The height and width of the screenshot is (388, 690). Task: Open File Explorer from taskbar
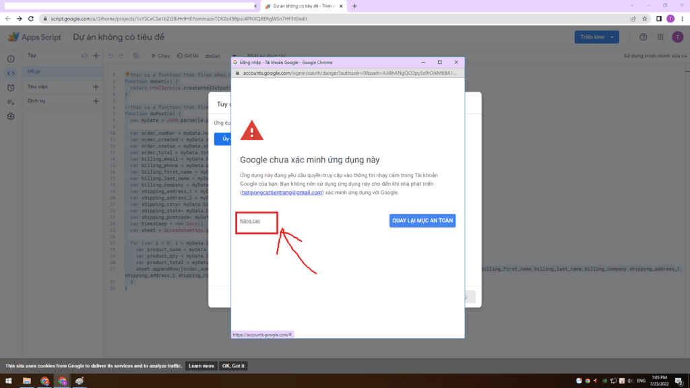coord(27,381)
